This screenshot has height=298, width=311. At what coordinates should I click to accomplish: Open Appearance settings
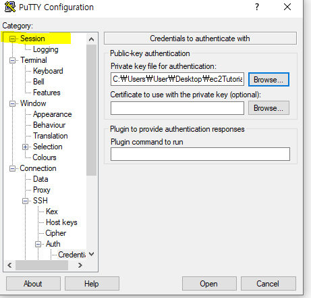[53, 114]
